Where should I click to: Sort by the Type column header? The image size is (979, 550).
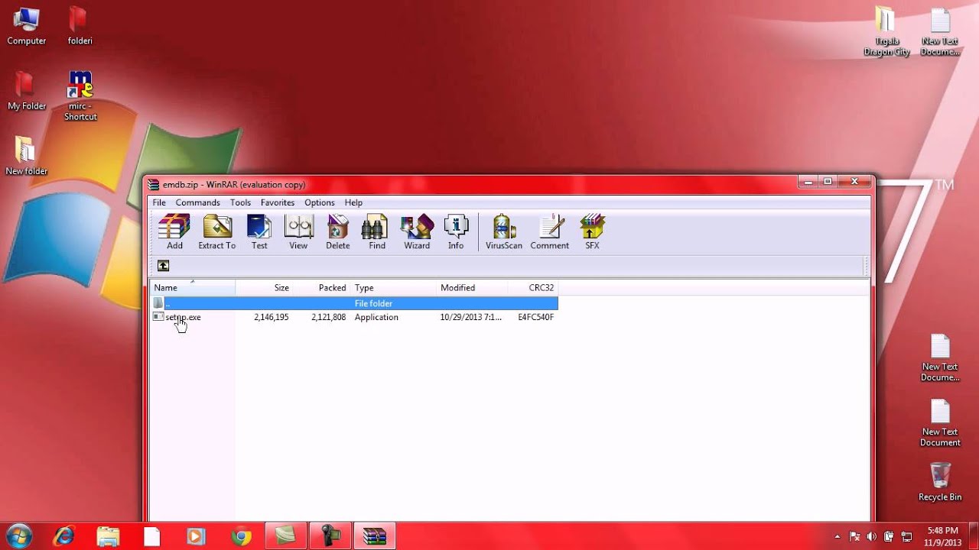tap(394, 288)
